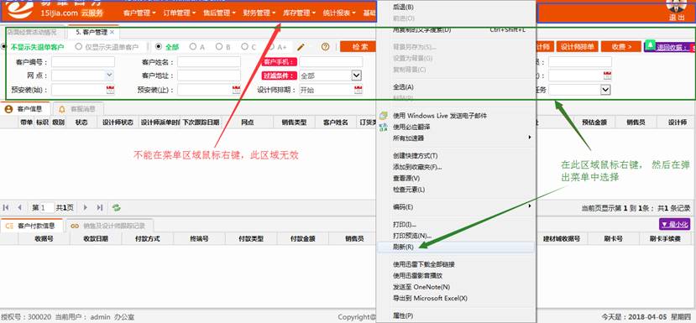Screen dimensions: 696x323
Task: Open calendar for 设计师排期 date field
Action: (x=358, y=90)
